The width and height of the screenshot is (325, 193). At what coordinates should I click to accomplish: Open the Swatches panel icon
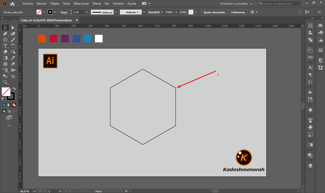(x=320, y=25)
